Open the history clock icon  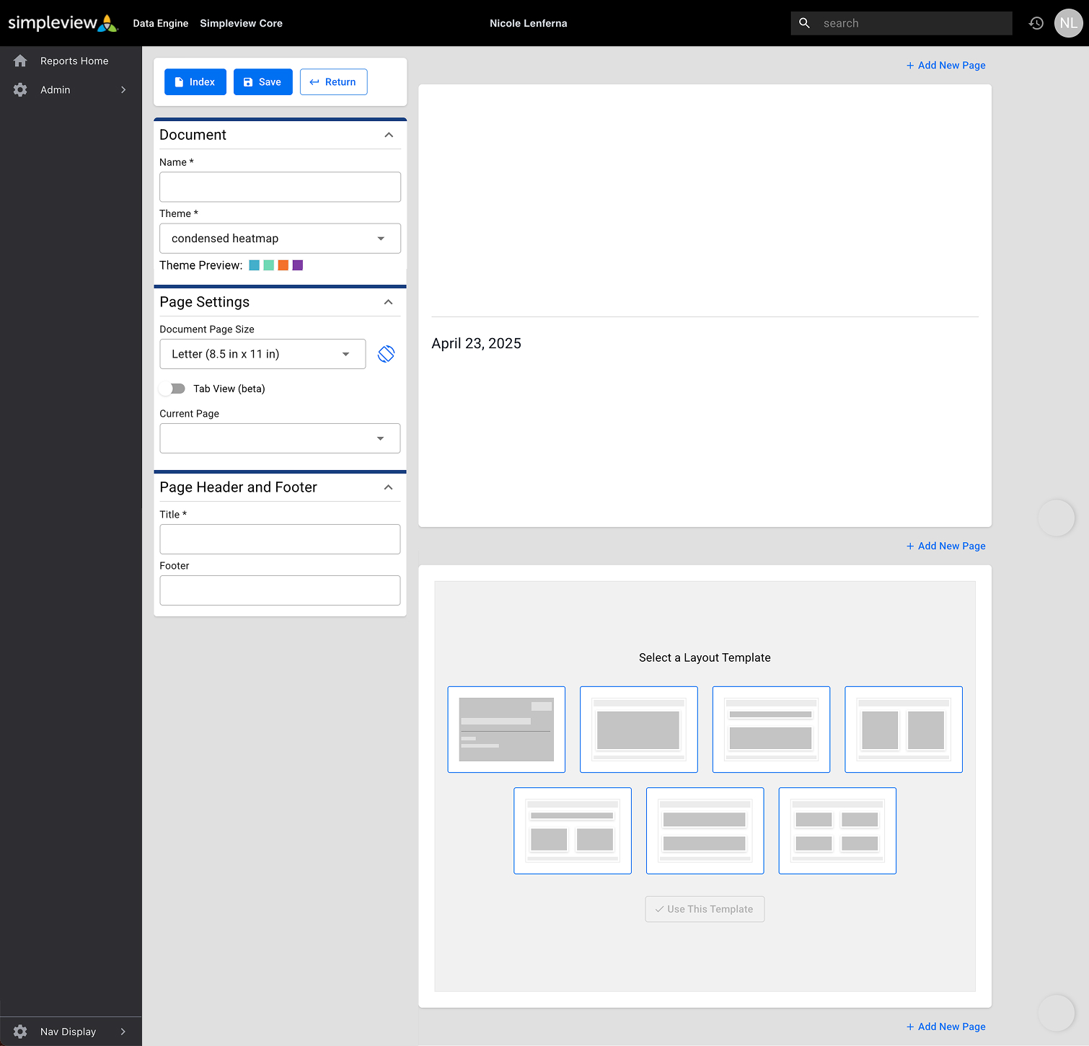[x=1036, y=23]
